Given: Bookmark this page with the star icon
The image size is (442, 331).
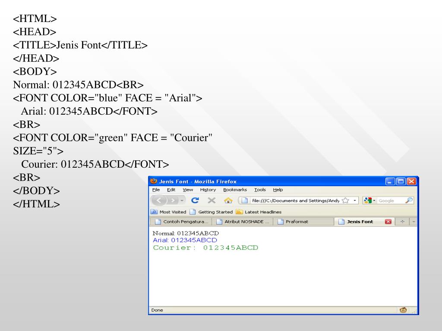Looking at the screenshot, I should (345, 200).
